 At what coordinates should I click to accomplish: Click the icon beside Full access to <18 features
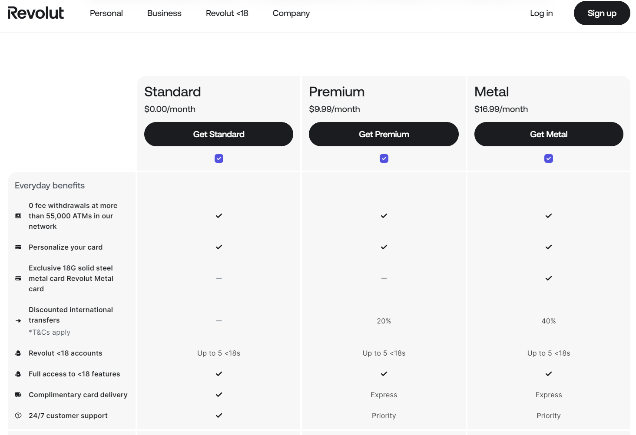[18, 374]
